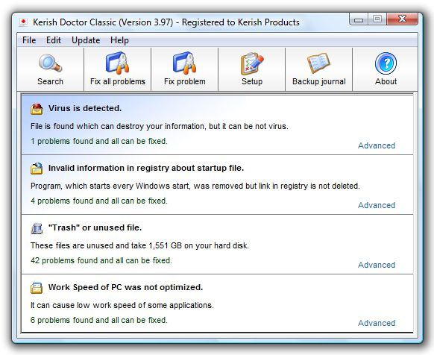This screenshot has height=355, width=434.
Task: Click the Trash bin icon
Action: [37, 228]
